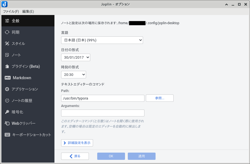The image size is (250, 164).
Task: Click the editor command help text
Action: tap(102, 126)
